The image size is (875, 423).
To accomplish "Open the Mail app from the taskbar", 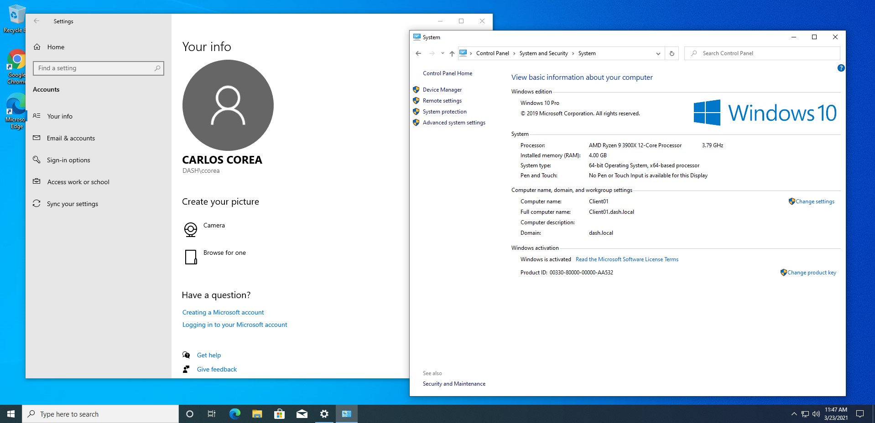I will point(302,414).
